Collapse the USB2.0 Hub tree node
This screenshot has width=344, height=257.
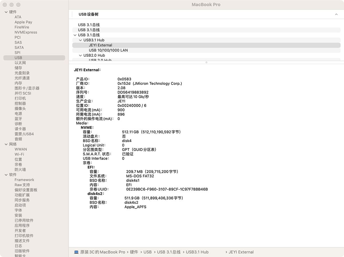81,55
